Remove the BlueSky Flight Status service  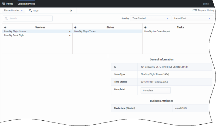tap(70, 31)
